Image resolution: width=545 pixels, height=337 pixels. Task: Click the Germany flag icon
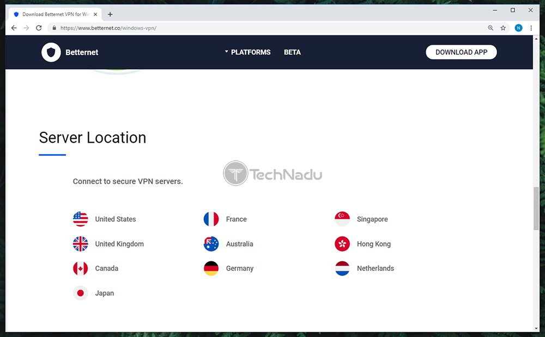click(x=211, y=268)
